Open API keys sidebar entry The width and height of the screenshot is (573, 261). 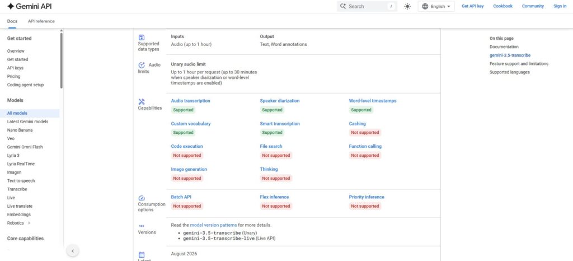15,68
